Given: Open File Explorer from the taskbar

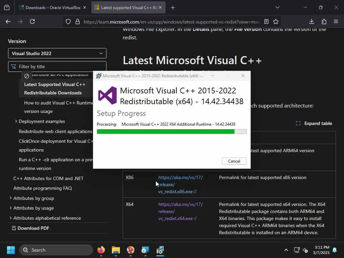Looking at the screenshot, I should pyautogui.click(x=116, y=250).
